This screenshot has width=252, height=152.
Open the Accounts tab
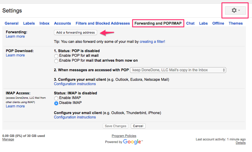click(62, 23)
